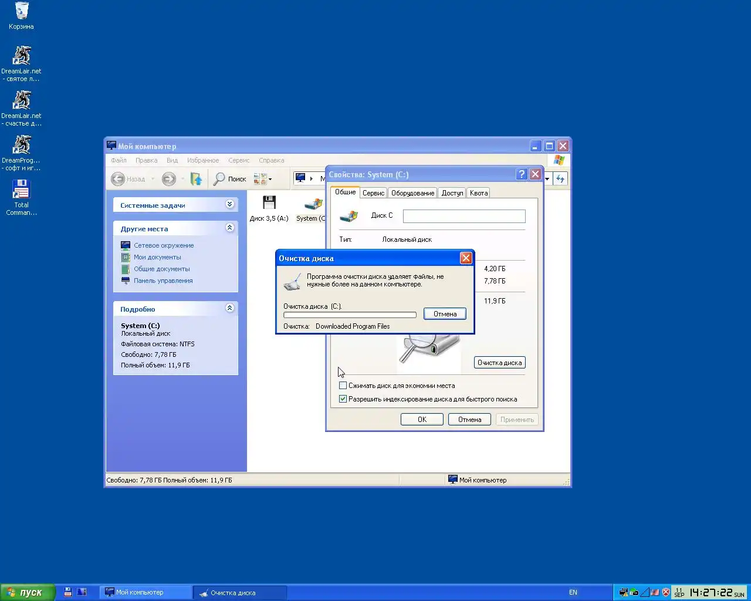Click the Windows flag logo in Мой компьютер
Viewport: 751px width, 601px height.
[559, 160]
